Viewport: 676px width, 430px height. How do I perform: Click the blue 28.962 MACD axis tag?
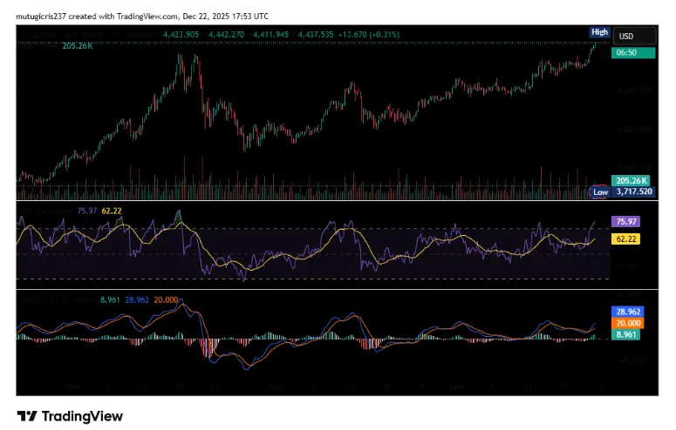point(628,311)
